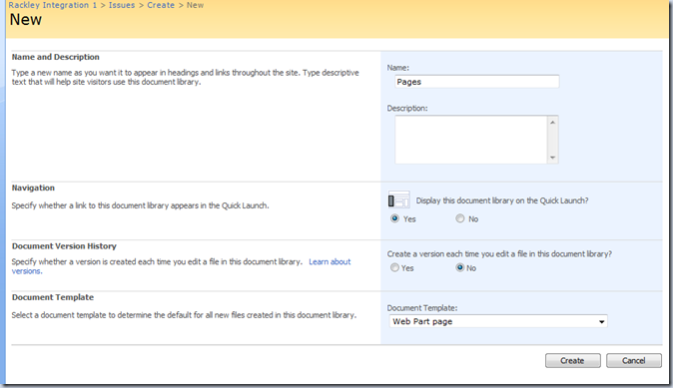Click the Document Version History heading

click(x=64, y=246)
